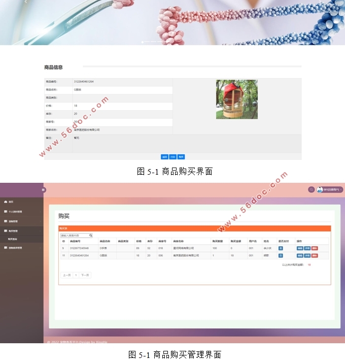Expand the 宠物管理 menu chevron
The width and height of the screenshot is (345, 360).
(41, 221)
